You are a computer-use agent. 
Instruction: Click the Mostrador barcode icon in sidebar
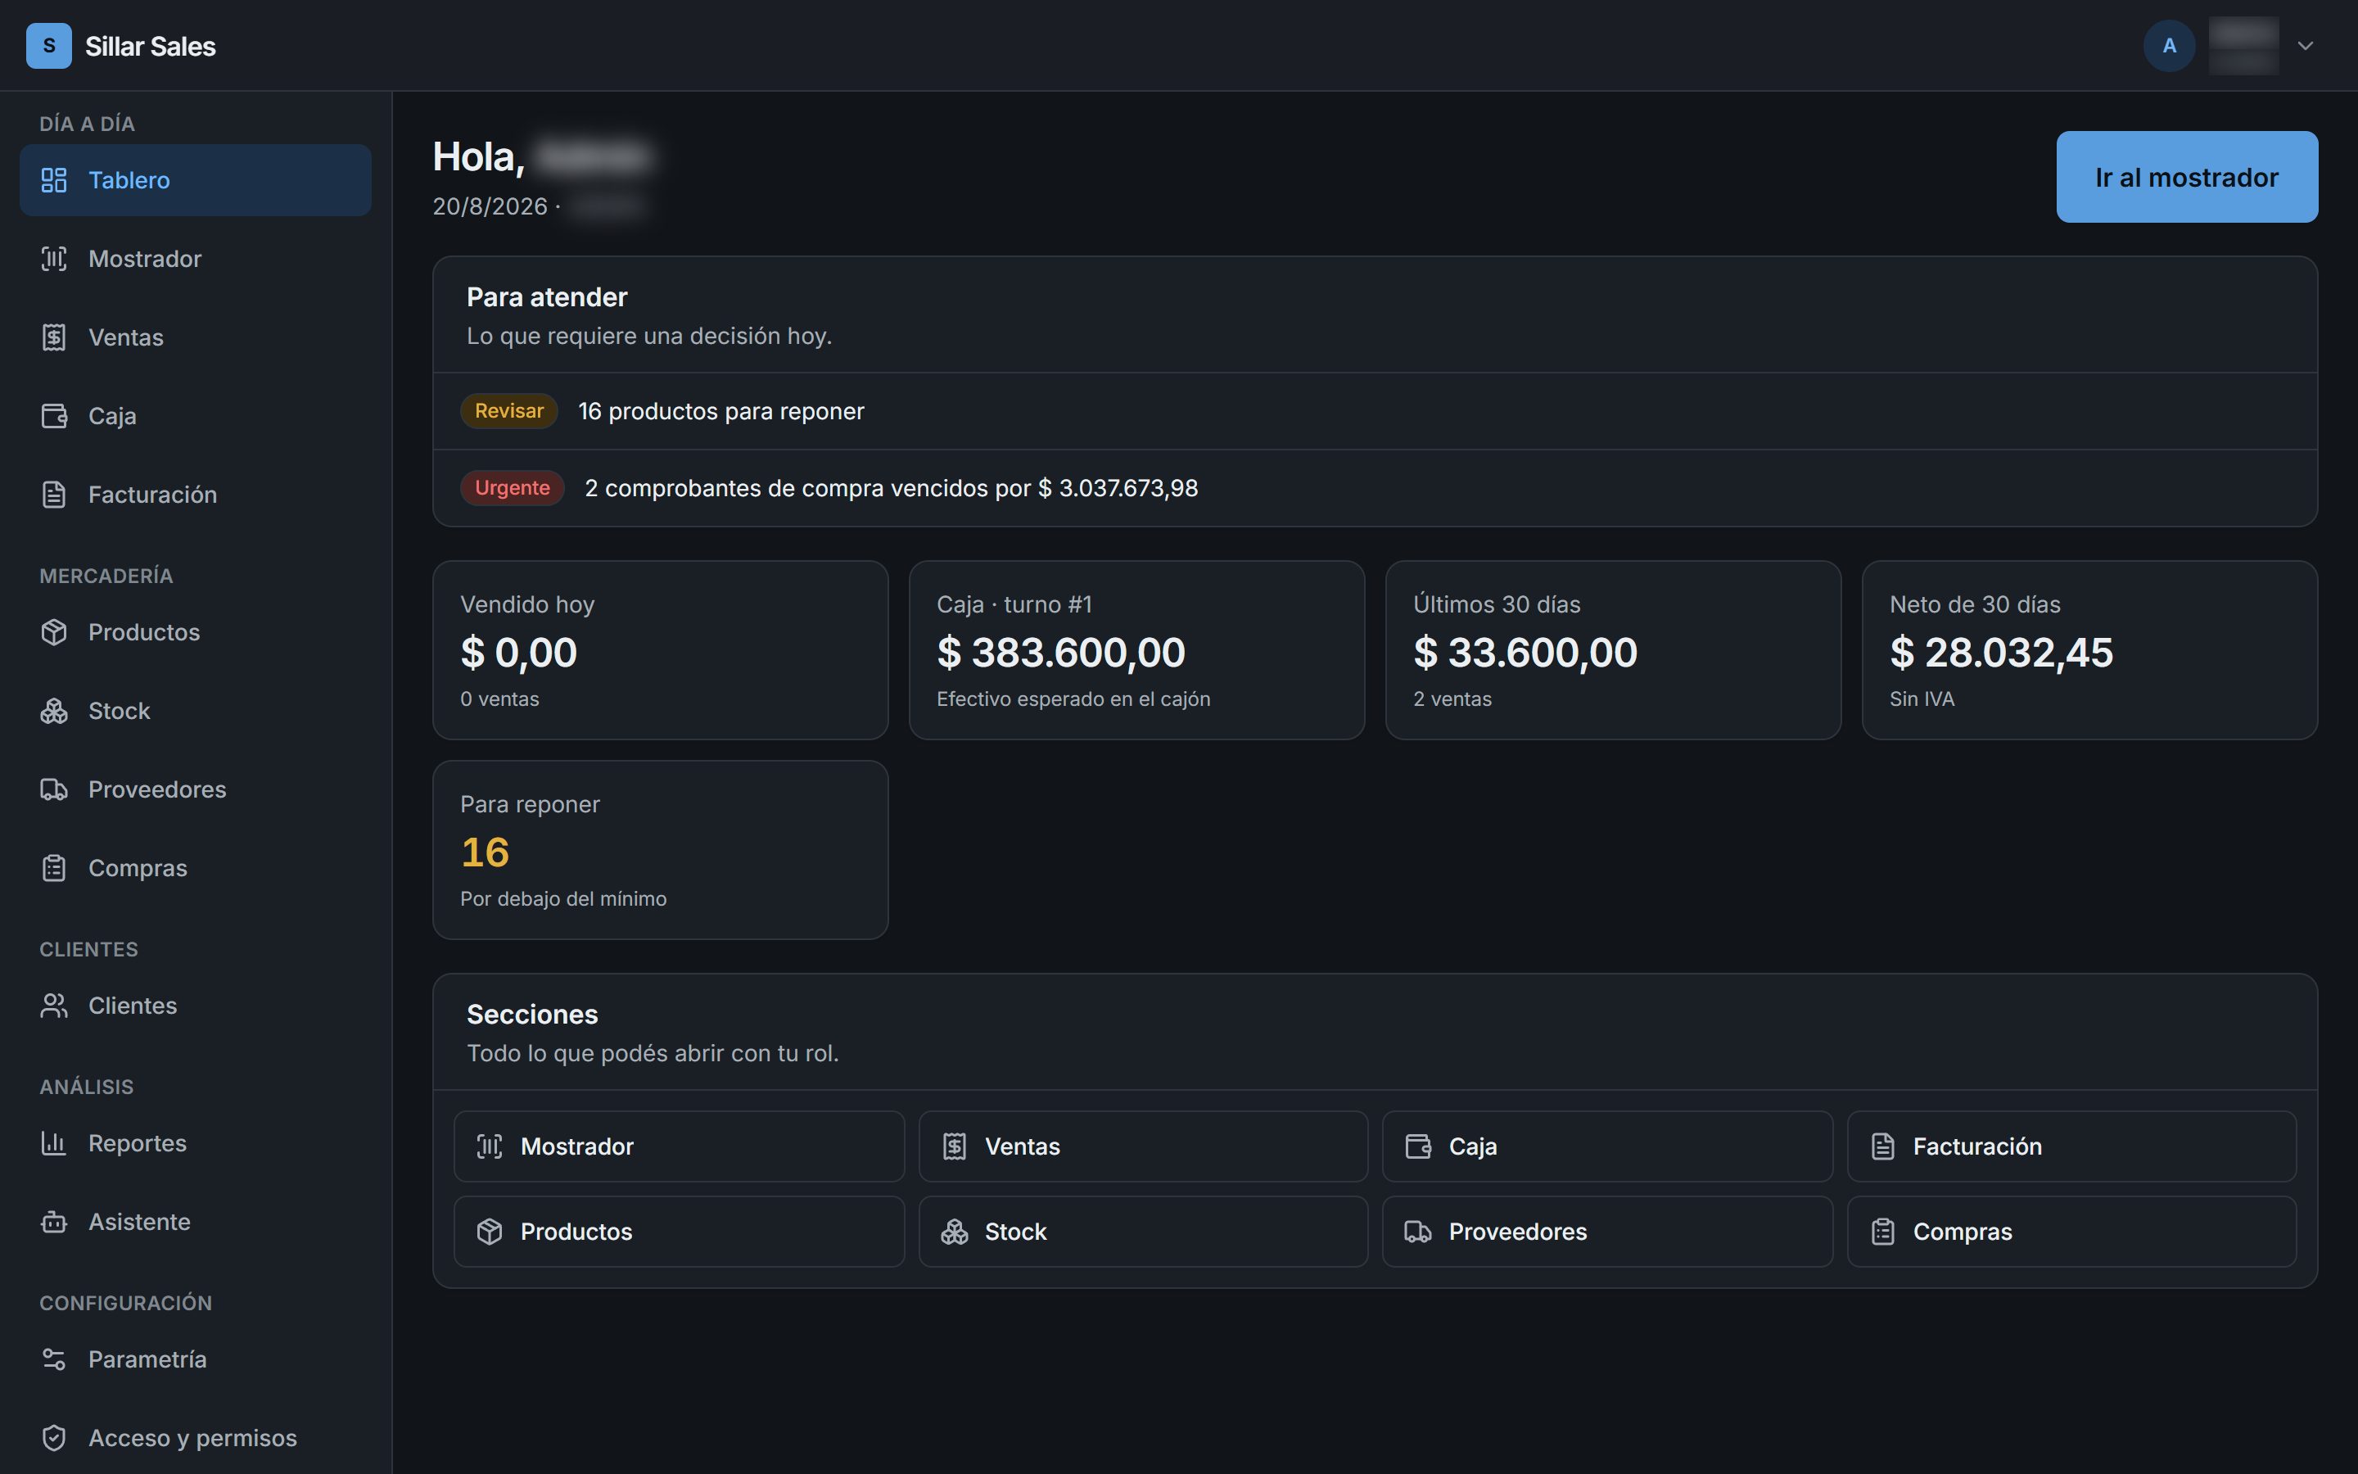click(x=53, y=260)
